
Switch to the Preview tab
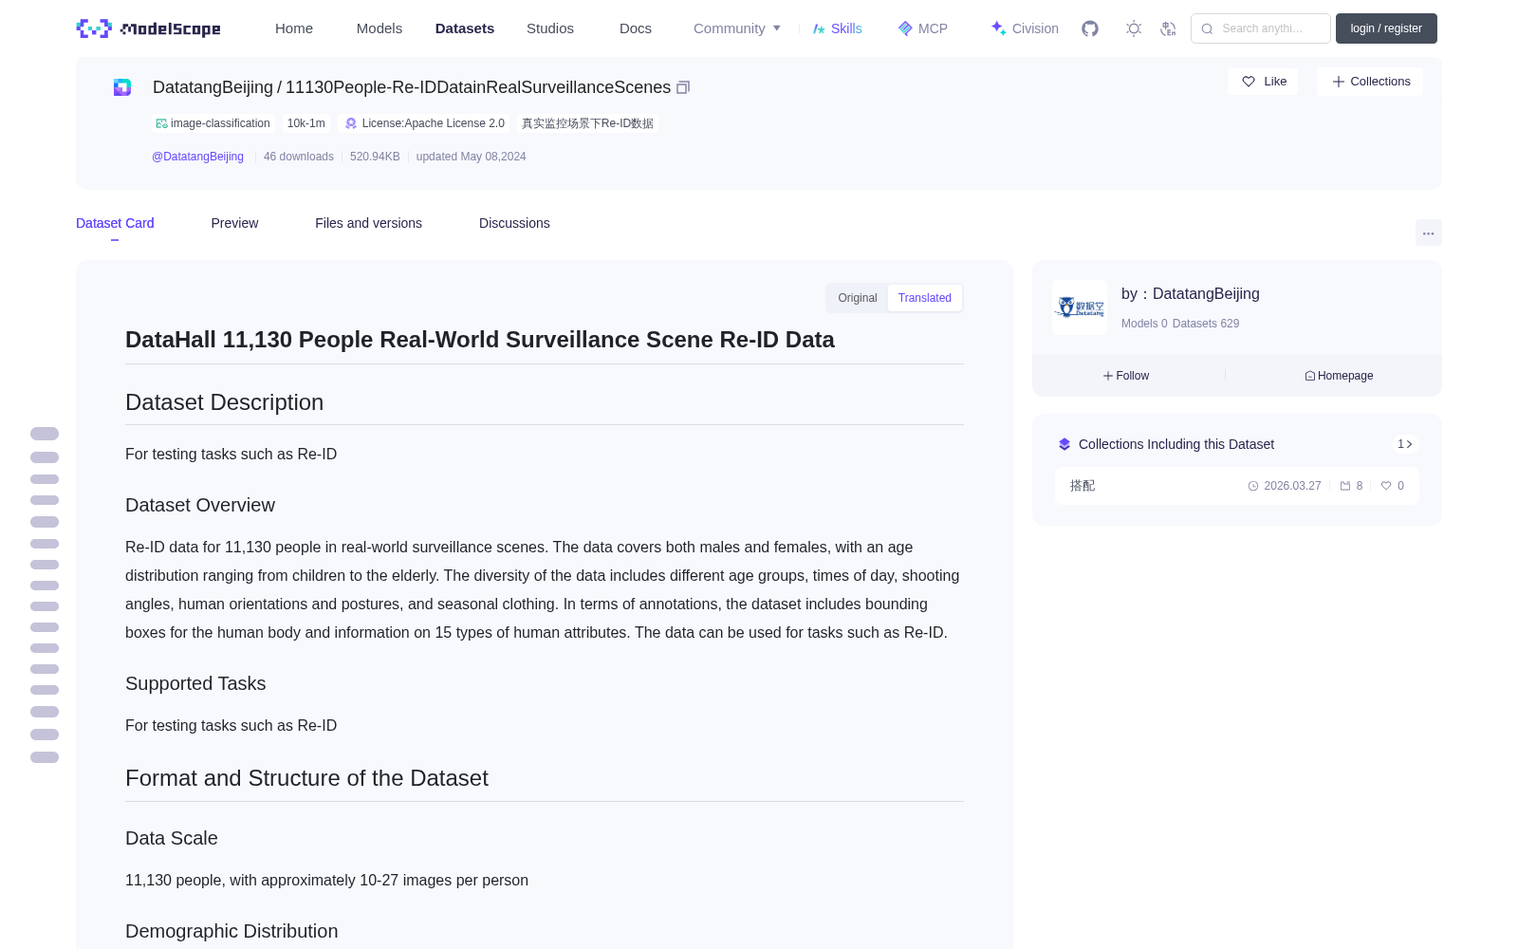(234, 223)
